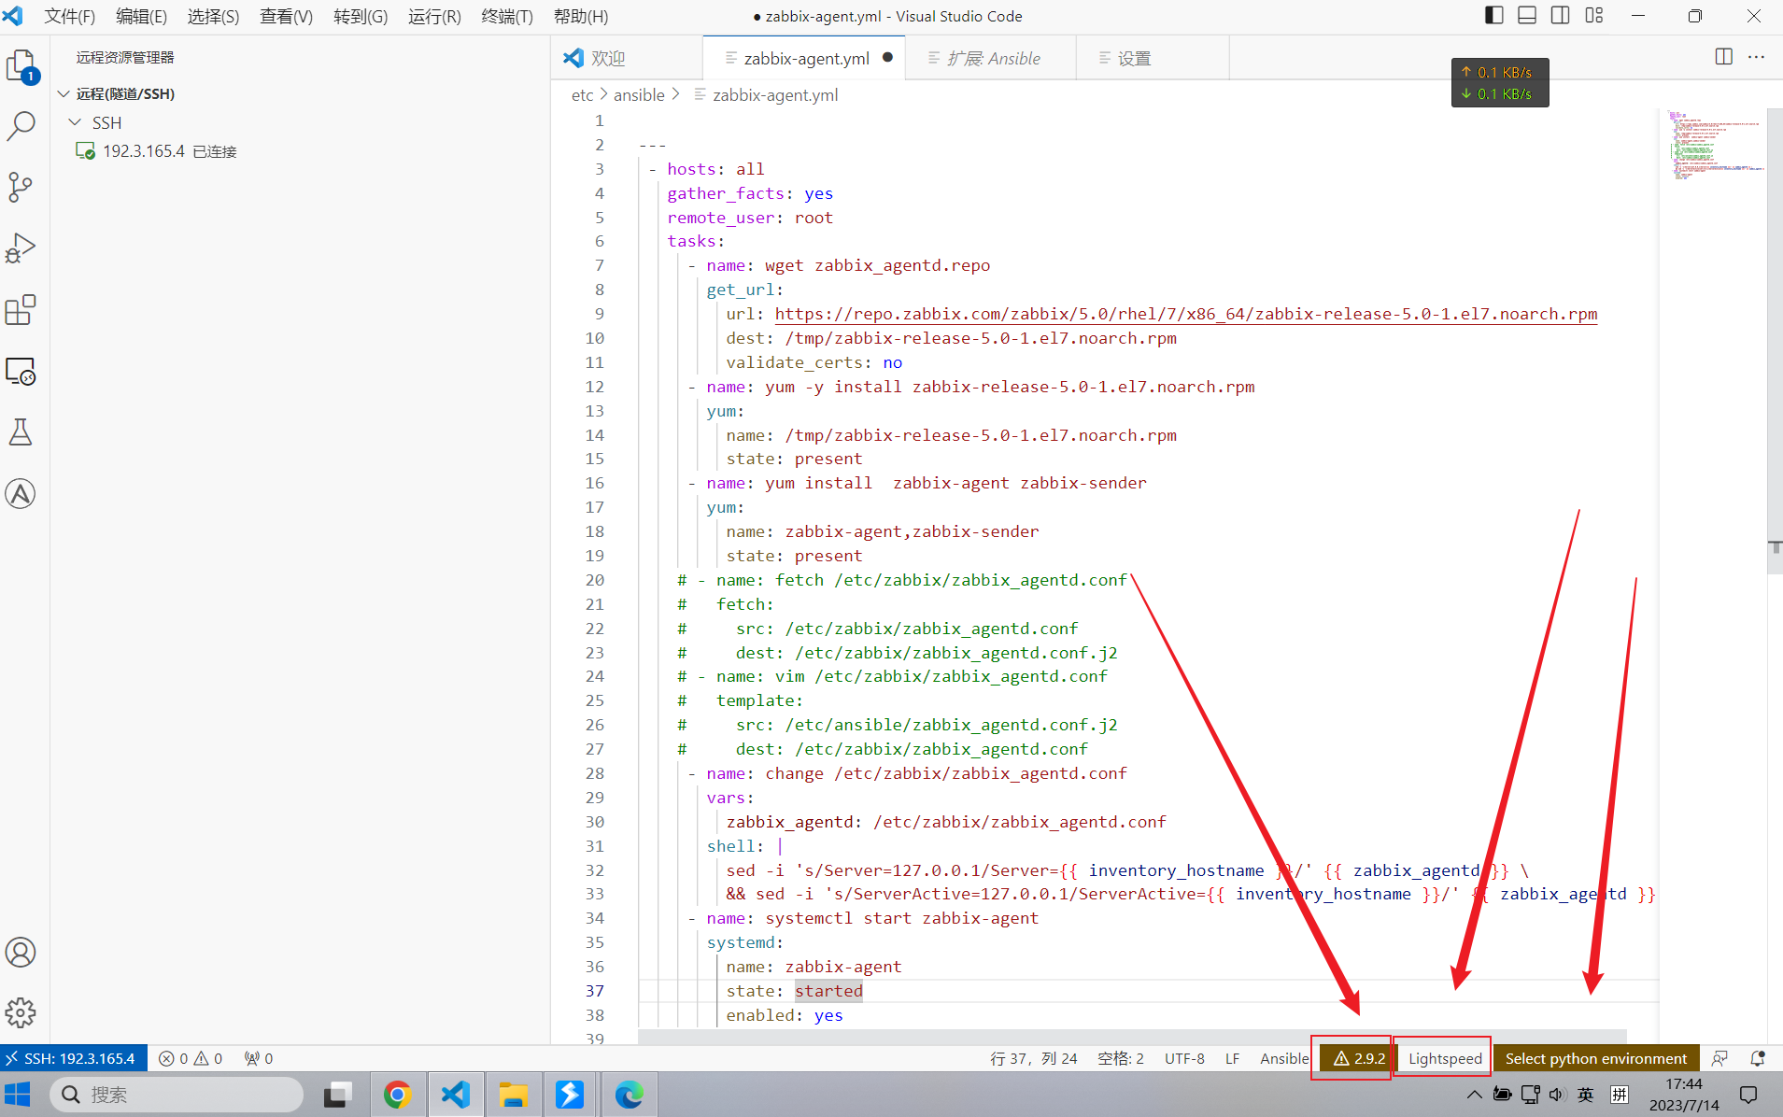Image resolution: width=1783 pixels, height=1117 pixels.
Task: Click the etc breadcrumb segment
Action: click(582, 94)
